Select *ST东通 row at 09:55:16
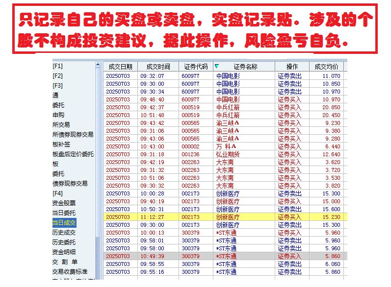This screenshot has height=287, width=391. pos(225,272)
